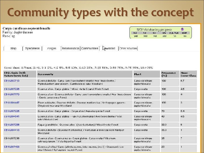
Task: Select the Relationships tab
Action: (x=71, y=48)
